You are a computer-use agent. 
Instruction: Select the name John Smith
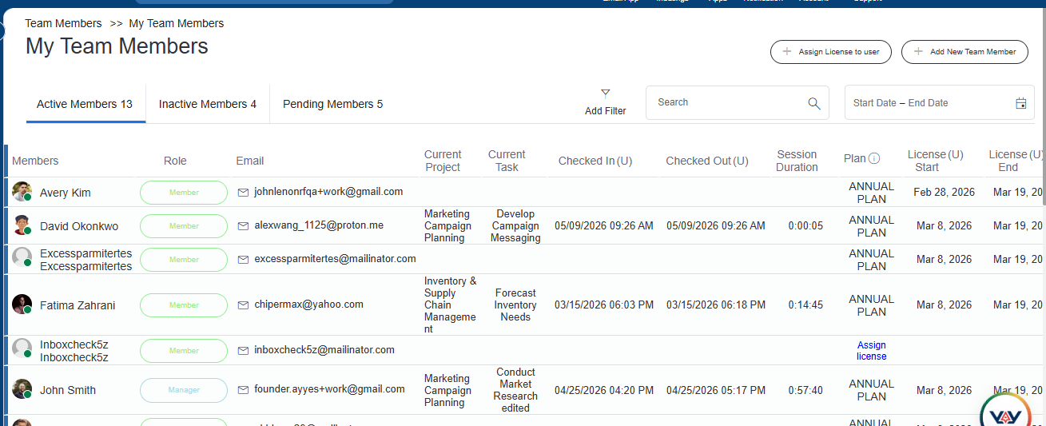pos(68,390)
